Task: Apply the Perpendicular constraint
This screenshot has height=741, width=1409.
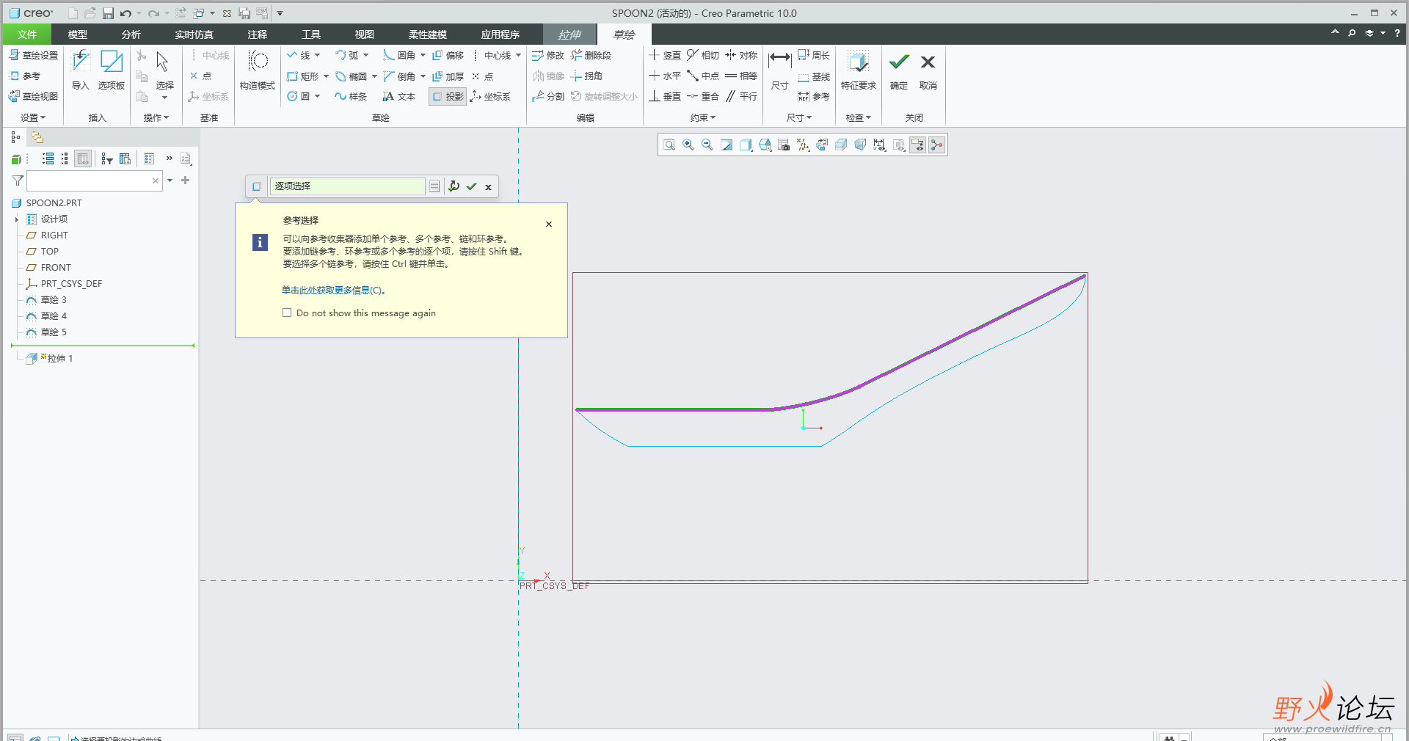Action: (665, 96)
